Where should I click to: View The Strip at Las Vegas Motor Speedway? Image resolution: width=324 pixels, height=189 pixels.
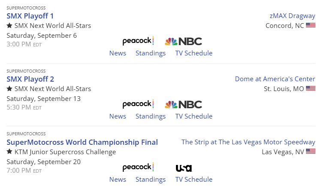248,142
